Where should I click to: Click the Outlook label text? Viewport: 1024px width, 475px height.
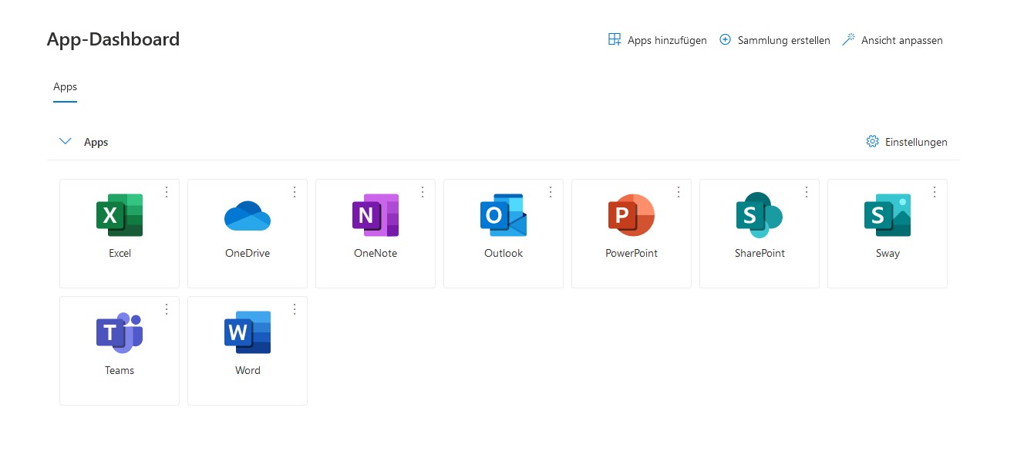[504, 253]
